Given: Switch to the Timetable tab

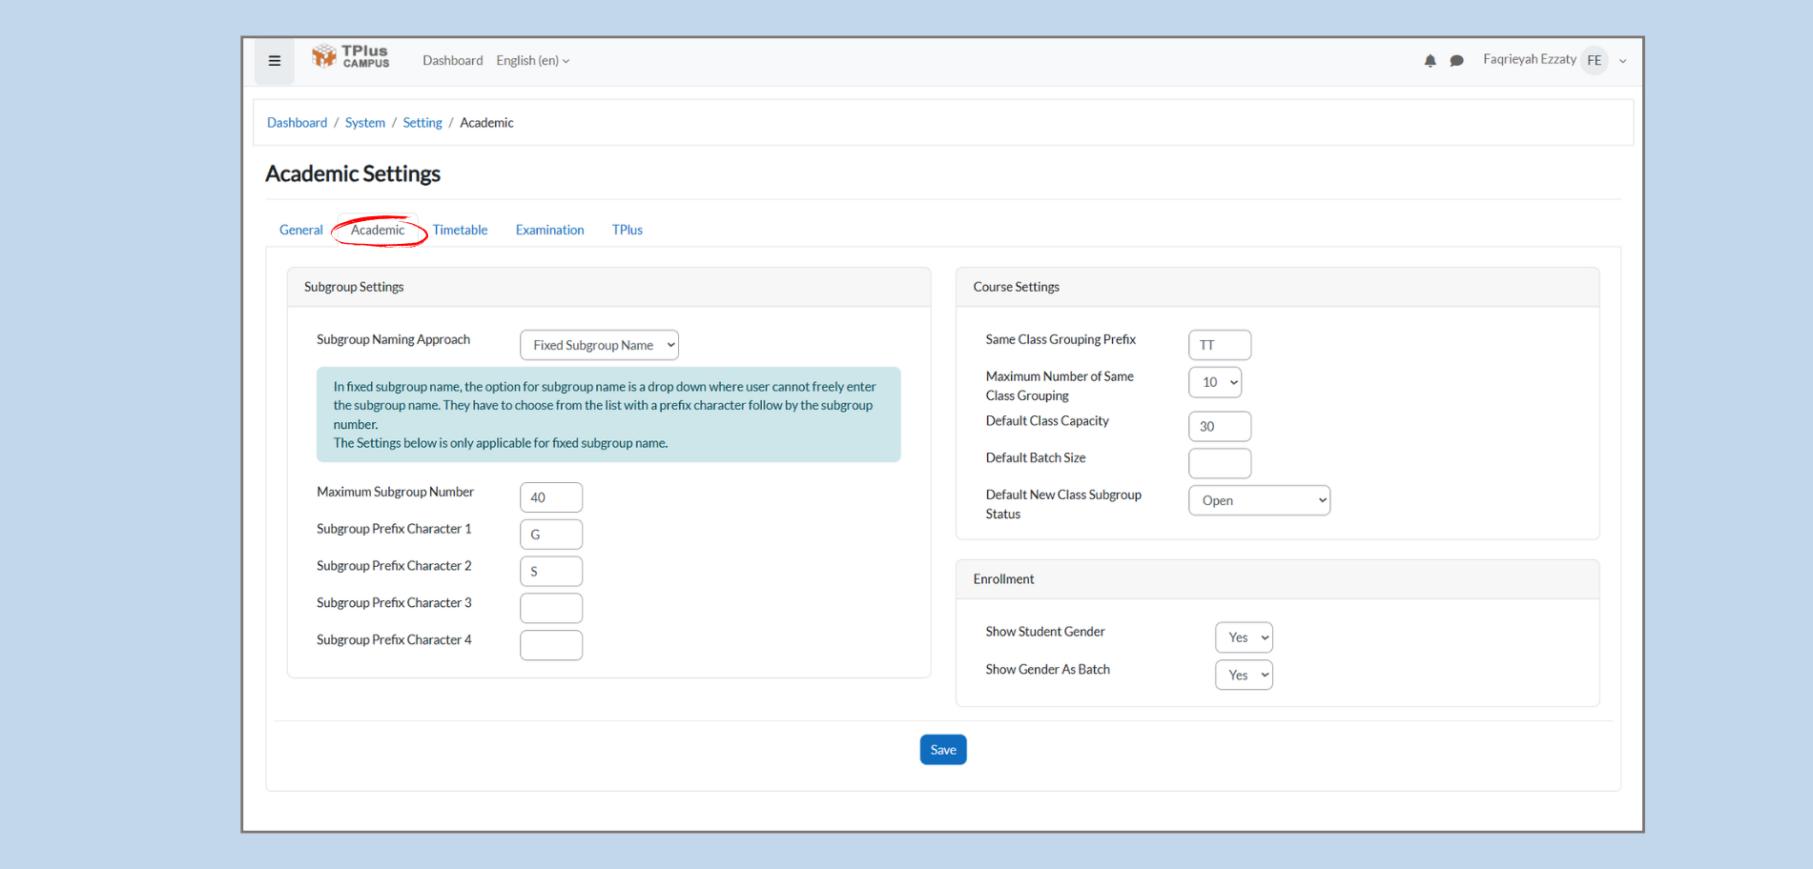Looking at the screenshot, I should click(460, 230).
